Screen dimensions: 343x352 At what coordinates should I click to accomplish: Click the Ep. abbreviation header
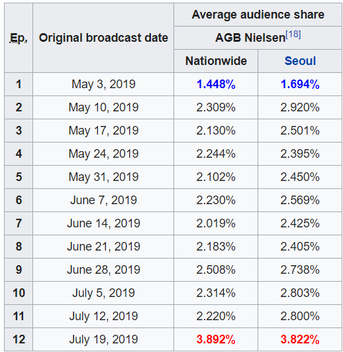pyautogui.click(x=19, y=38)
